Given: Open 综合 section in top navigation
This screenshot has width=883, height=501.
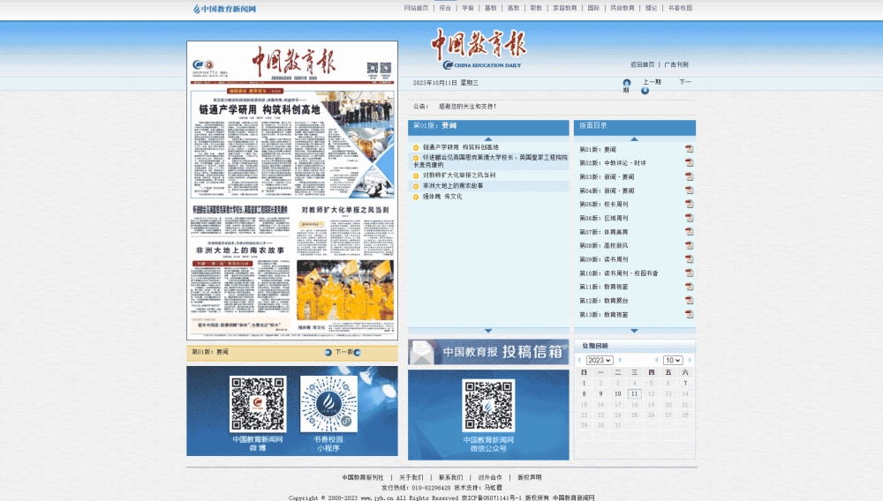Looking at the screenshot, I should pyautogui.click(x=445, y=8).
